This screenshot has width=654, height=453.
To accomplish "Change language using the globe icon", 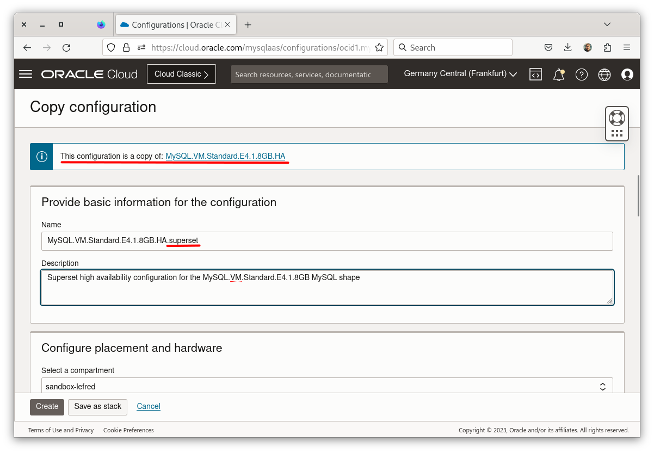I will tap(604, 74).
